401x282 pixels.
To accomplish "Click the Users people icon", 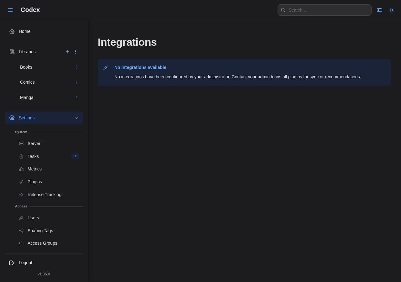I will (21, 218).
